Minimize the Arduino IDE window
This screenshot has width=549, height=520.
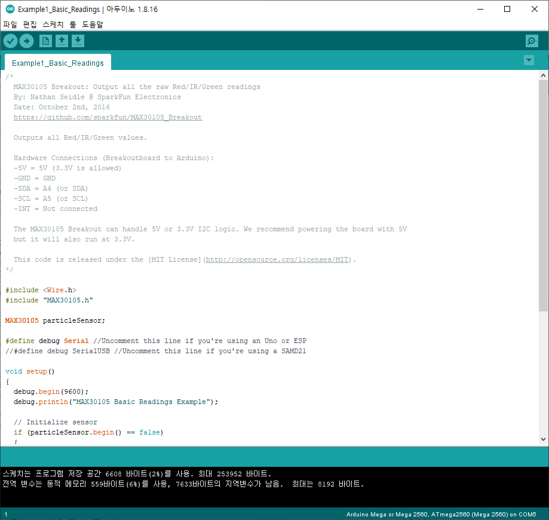pos(480,9)
